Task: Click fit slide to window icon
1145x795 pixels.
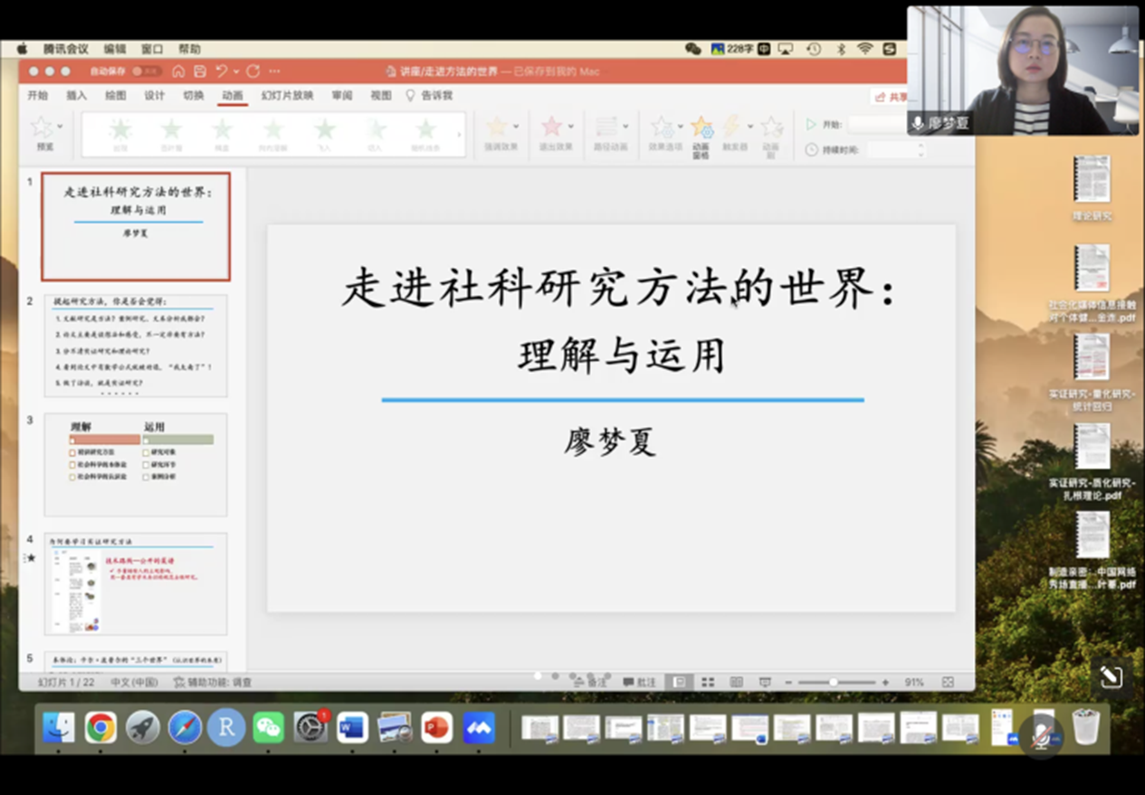Action: pos(948,682)
